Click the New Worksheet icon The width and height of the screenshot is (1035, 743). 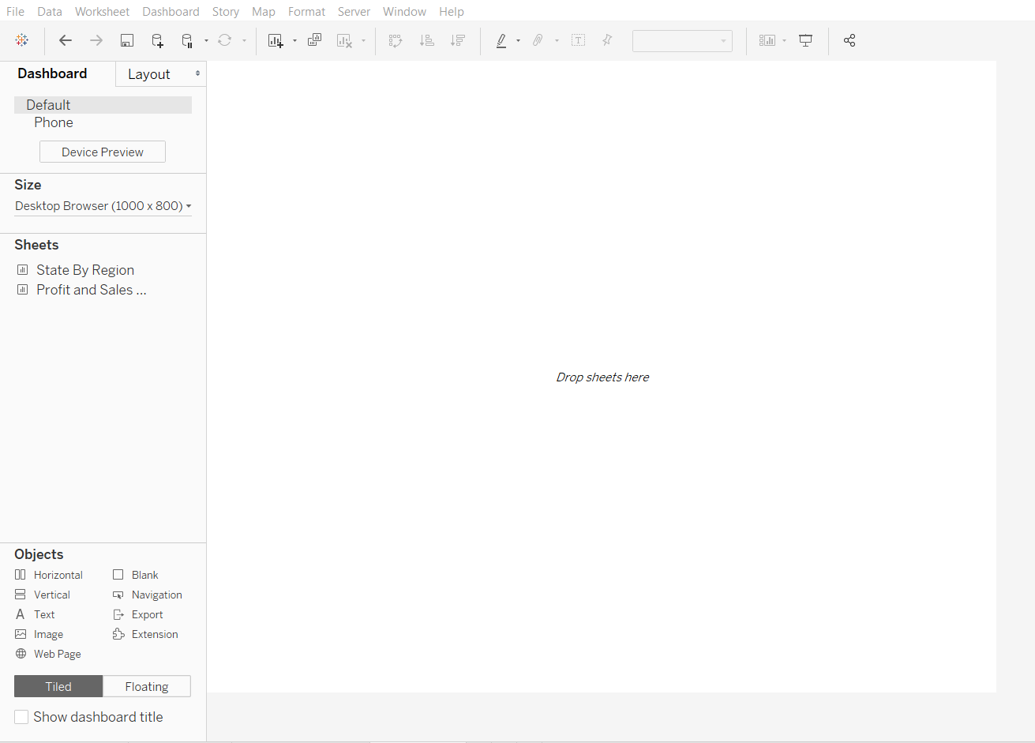pyautogui.click(x=276, y=40)
